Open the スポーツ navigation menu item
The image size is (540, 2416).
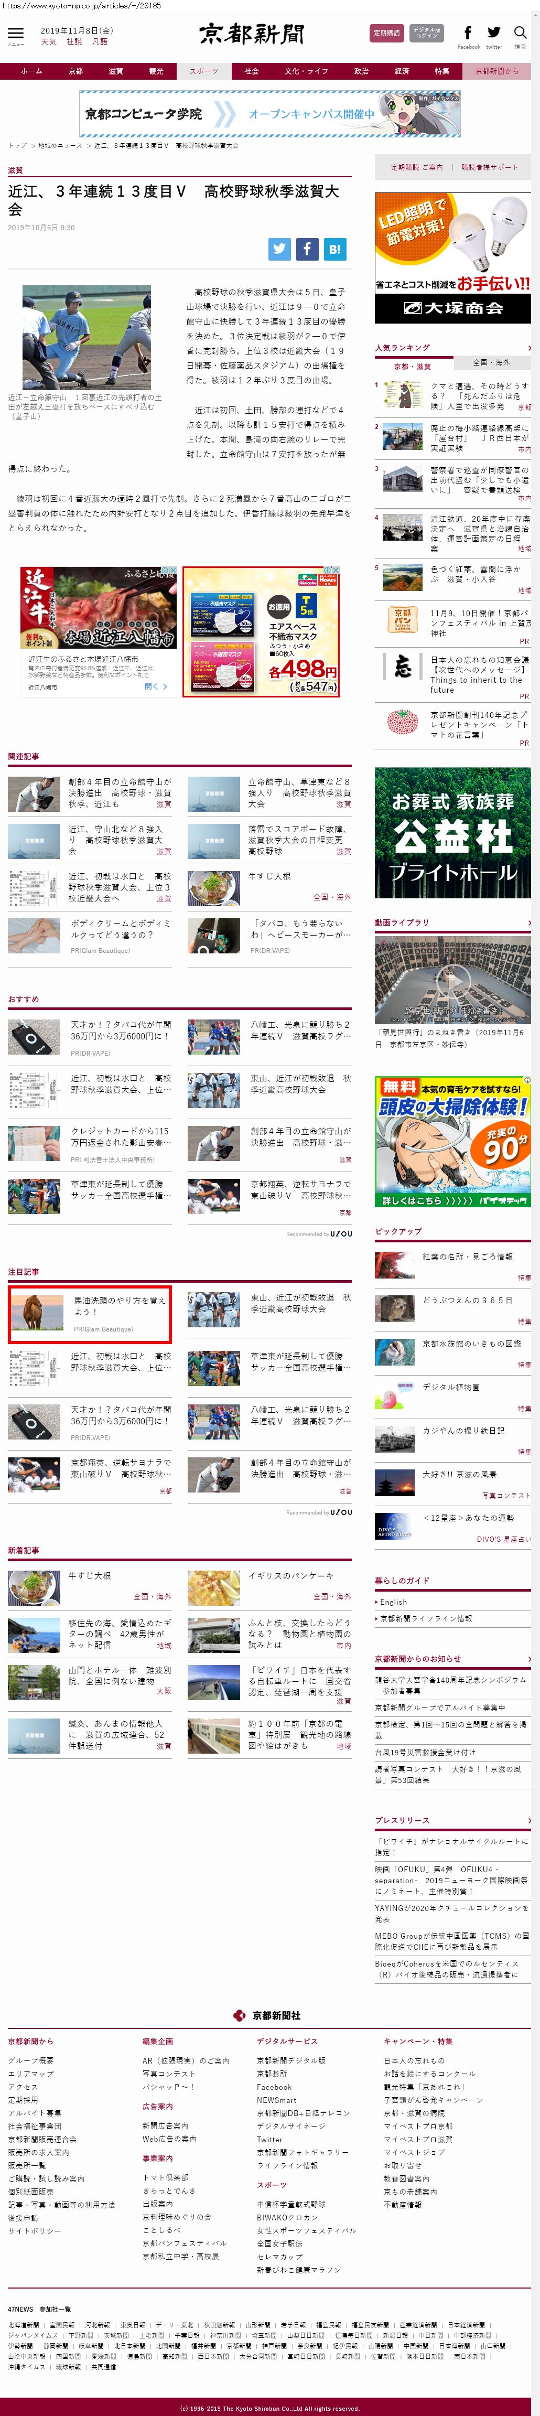click(x=203, y=71)
